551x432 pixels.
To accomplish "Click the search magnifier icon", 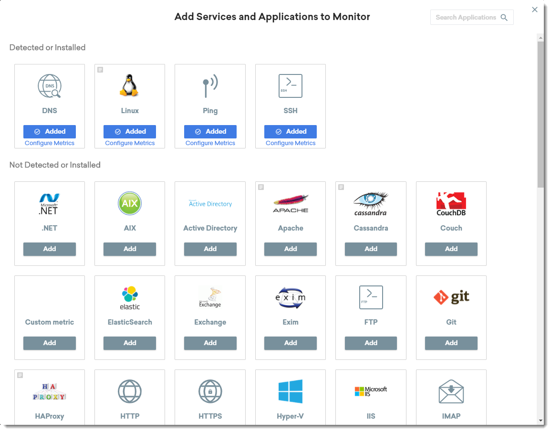I will [504, 17].
